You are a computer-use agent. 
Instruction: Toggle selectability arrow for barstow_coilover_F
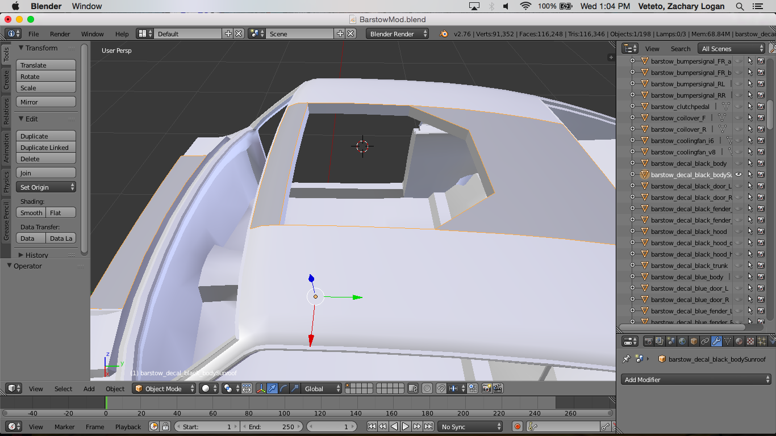coord(750,118)
